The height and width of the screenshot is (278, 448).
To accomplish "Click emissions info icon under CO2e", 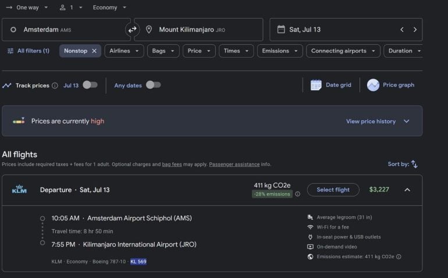I will pyautogui.click(x=297, y=194).
